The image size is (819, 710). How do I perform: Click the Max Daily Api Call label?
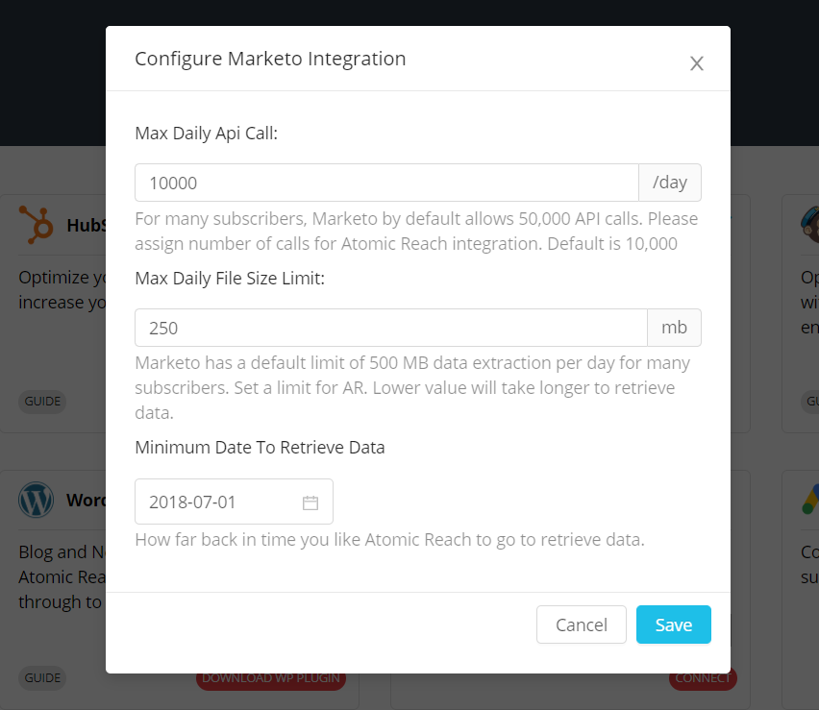coord(207,134)
